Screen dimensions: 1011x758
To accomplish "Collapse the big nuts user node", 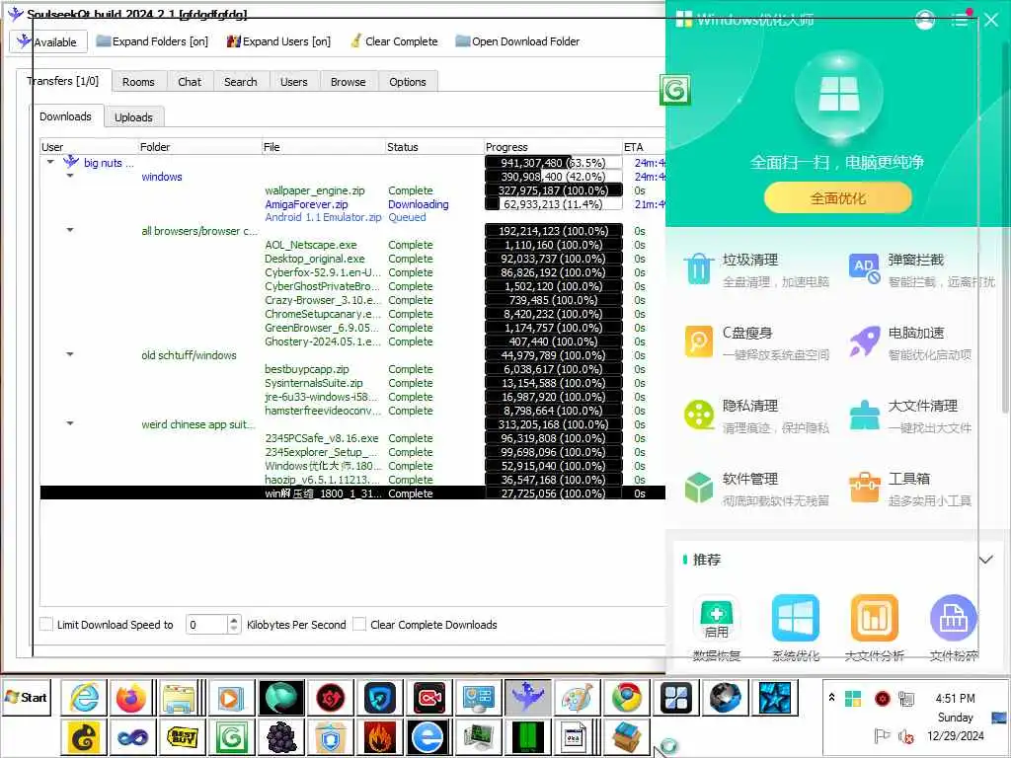I will [50, 163].
